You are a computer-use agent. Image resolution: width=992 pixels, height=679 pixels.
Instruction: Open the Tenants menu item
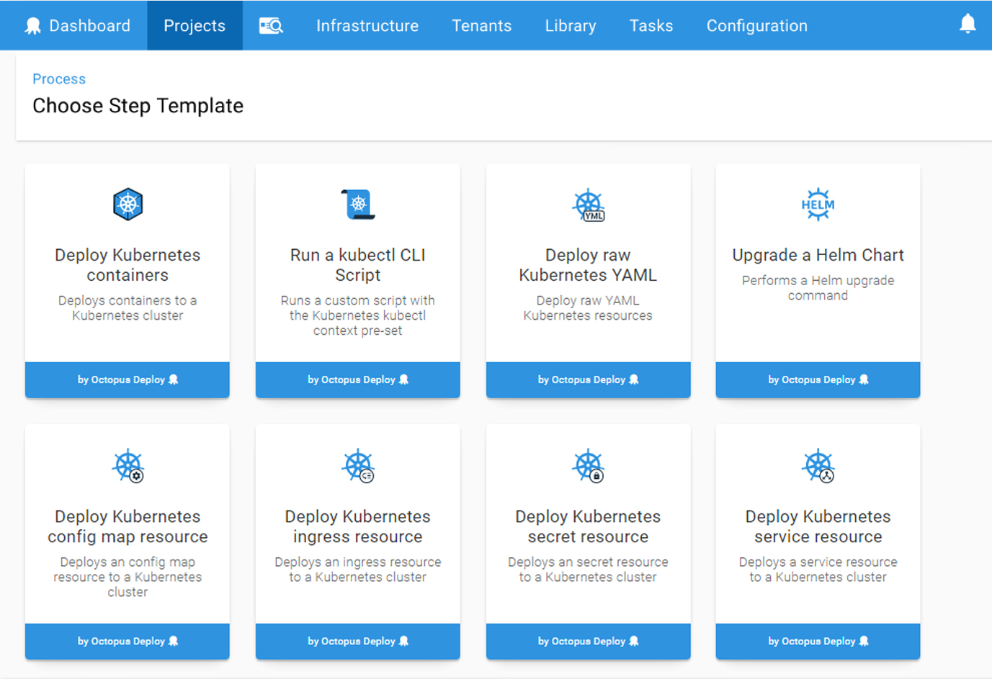click(481, 26)
